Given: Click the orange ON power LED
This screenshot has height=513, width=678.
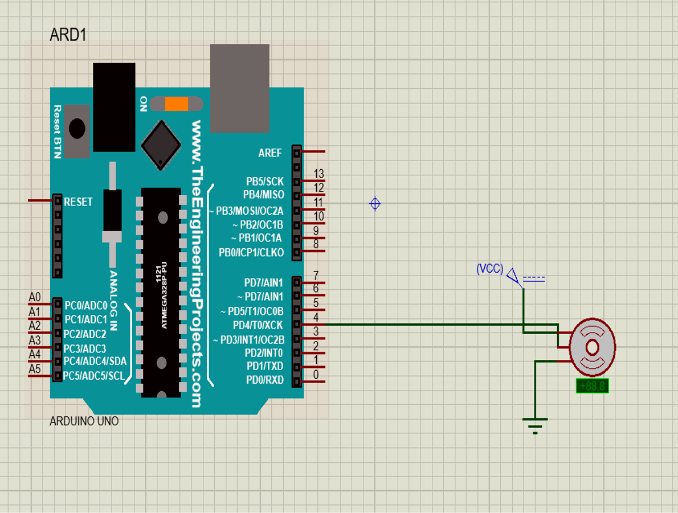Looking at the screenshot, I should click(x=177, y=104).
